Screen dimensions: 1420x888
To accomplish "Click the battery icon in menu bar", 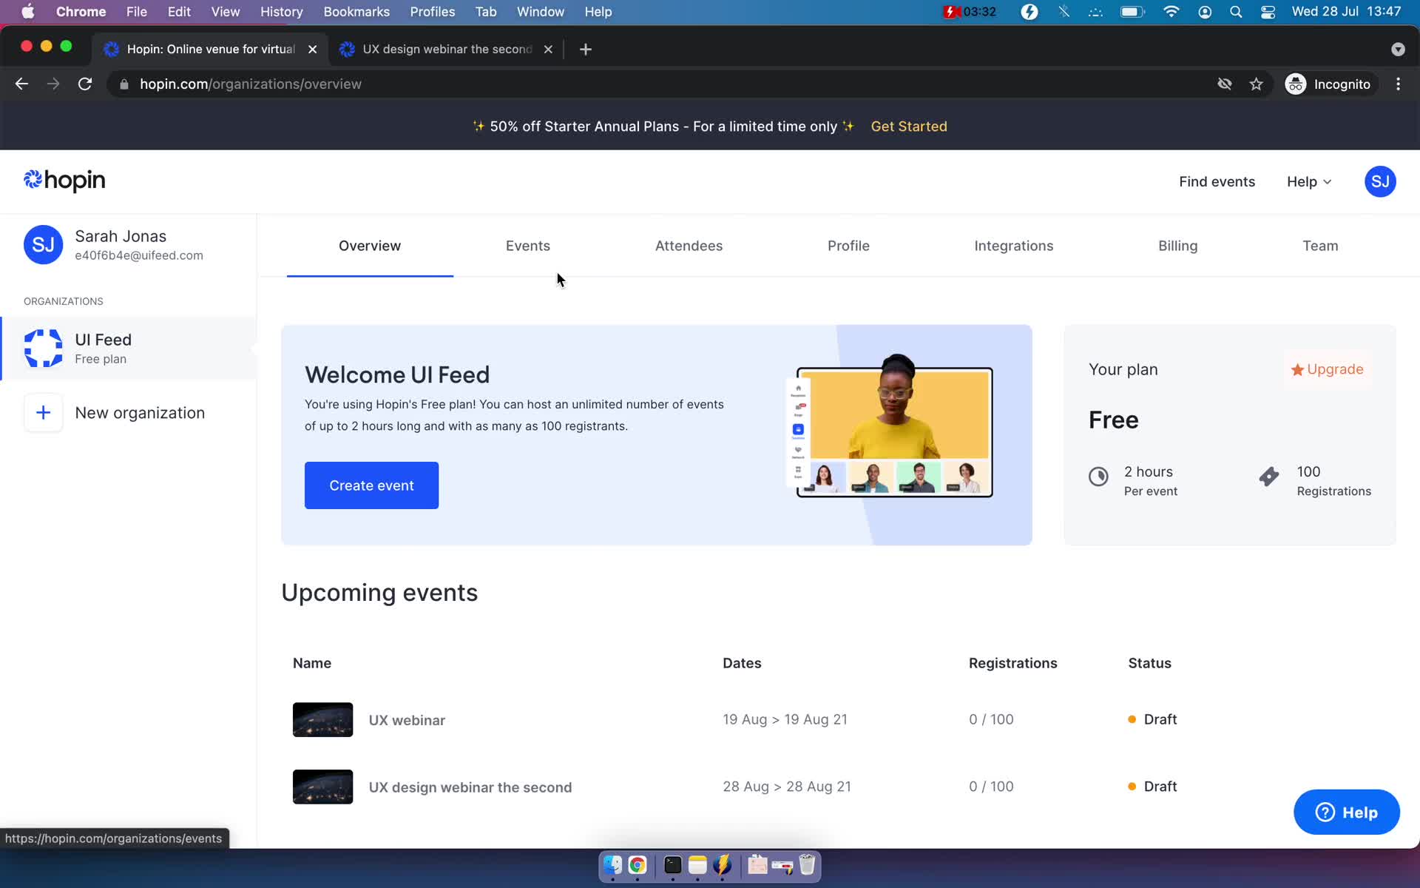I will click(1132, 12).
